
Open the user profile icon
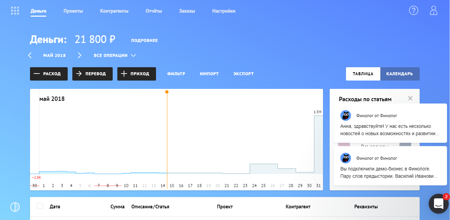pos(433,11)
